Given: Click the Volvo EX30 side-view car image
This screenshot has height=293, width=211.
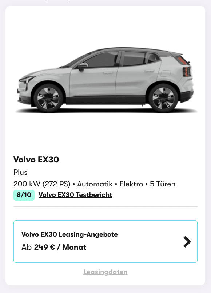Looking at the screenshot, I should point(106,80).
